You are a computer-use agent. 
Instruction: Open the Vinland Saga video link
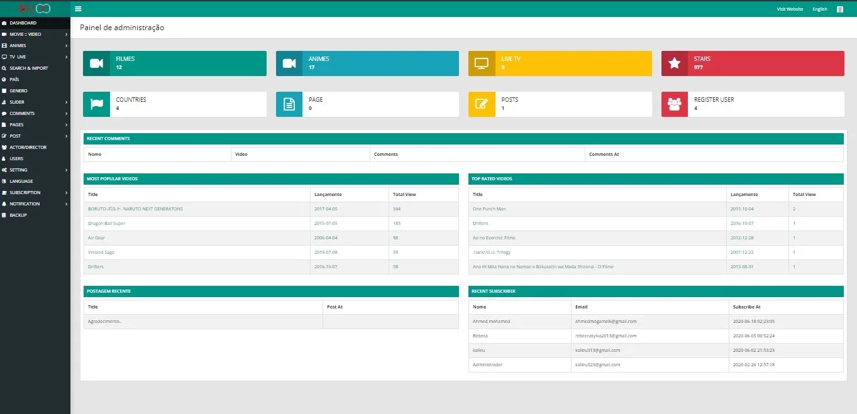pyautogui.click(x=101, y=253)
